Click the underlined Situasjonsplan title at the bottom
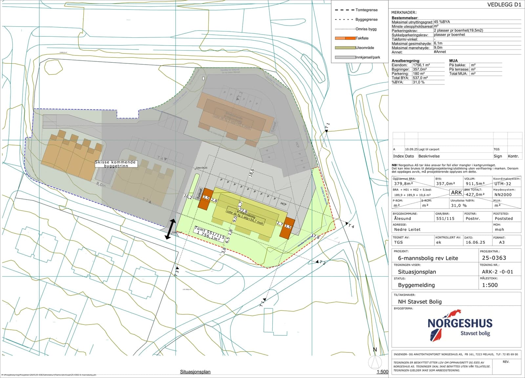Image resolution: width=525 pixels, height=378 pixels. click(x=195, y=372)
